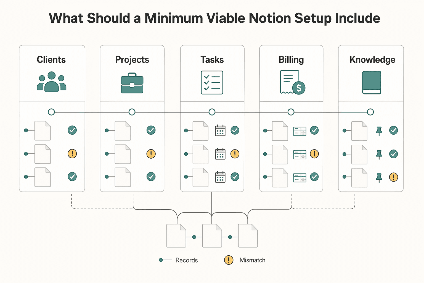
Task: Click the bottom green checkmark in Clients
Action: tap(72, 177)
